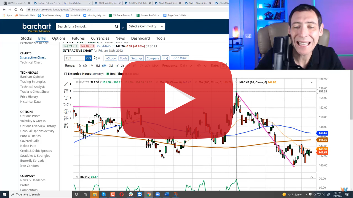
Task: Close the RSI (10) study pane
Action: click(x=77, y=177)
